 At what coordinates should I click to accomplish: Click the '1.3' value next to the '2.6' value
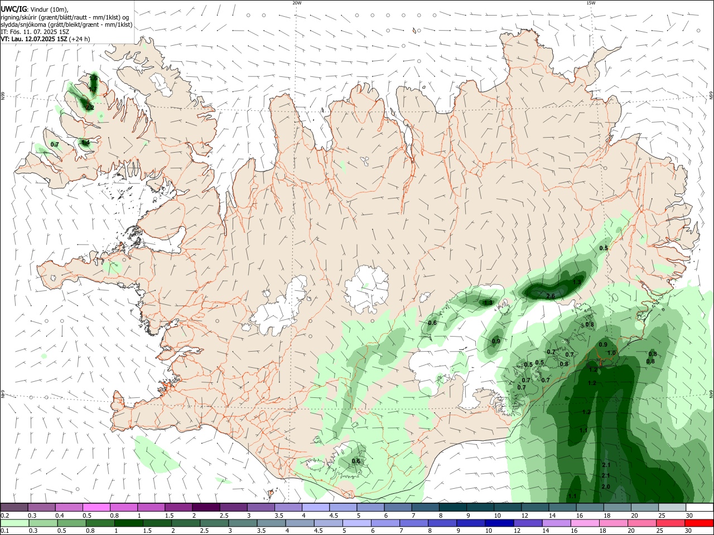[577, 283]
